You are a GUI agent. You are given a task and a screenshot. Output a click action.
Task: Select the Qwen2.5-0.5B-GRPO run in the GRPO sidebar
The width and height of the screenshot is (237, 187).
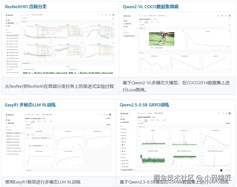[x=128, y=170]
